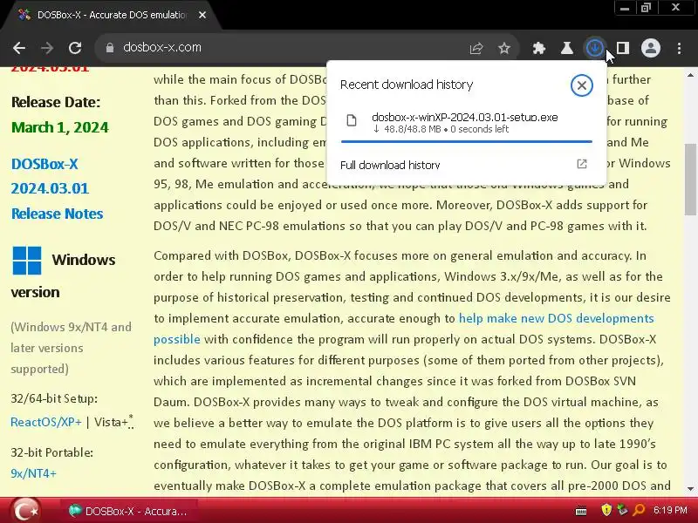Click the page vertical scrollbar thumb
Image resolution: width=698 pixels, height=523 pixels.
690,179
